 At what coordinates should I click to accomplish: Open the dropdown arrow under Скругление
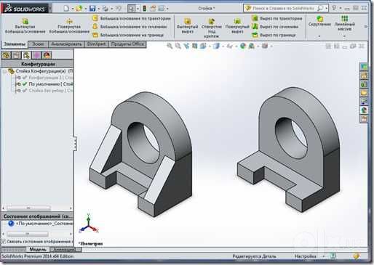(x=319, y=36)
